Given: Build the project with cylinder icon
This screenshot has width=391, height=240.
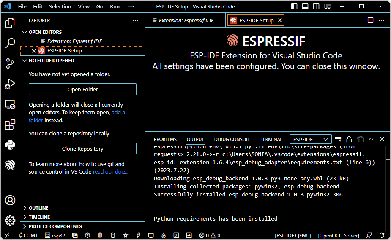Looking at the screenshot, I should click(x=113, y=235).
